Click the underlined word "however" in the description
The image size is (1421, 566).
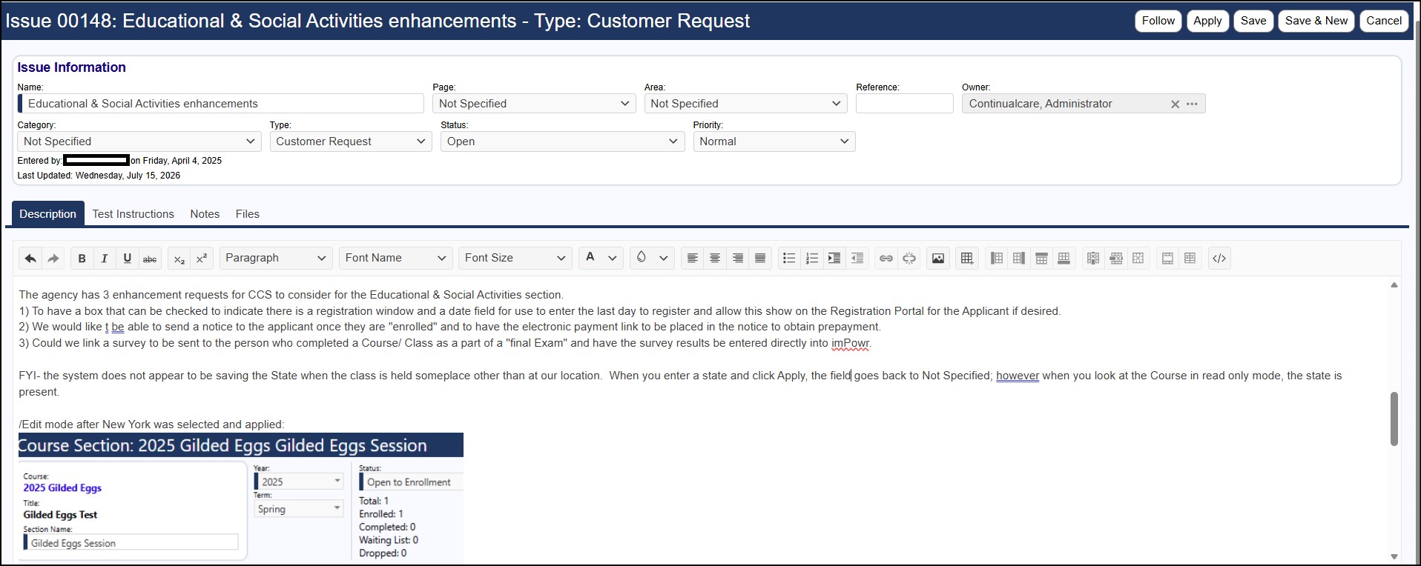[x=1018, y=376]
